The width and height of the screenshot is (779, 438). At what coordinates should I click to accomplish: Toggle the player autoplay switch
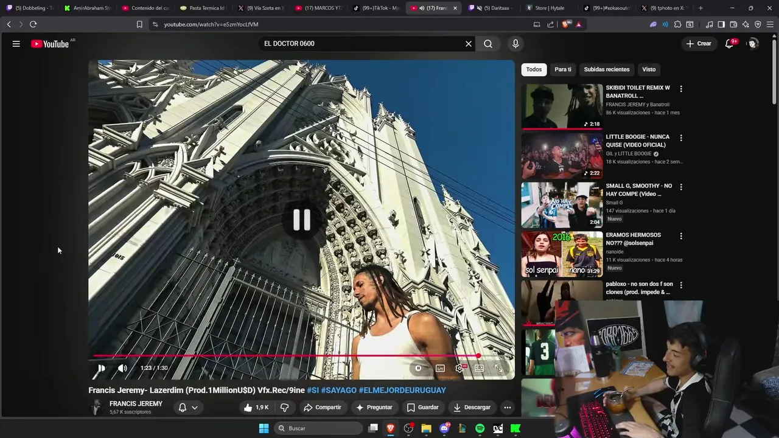(x=418, y=368)
